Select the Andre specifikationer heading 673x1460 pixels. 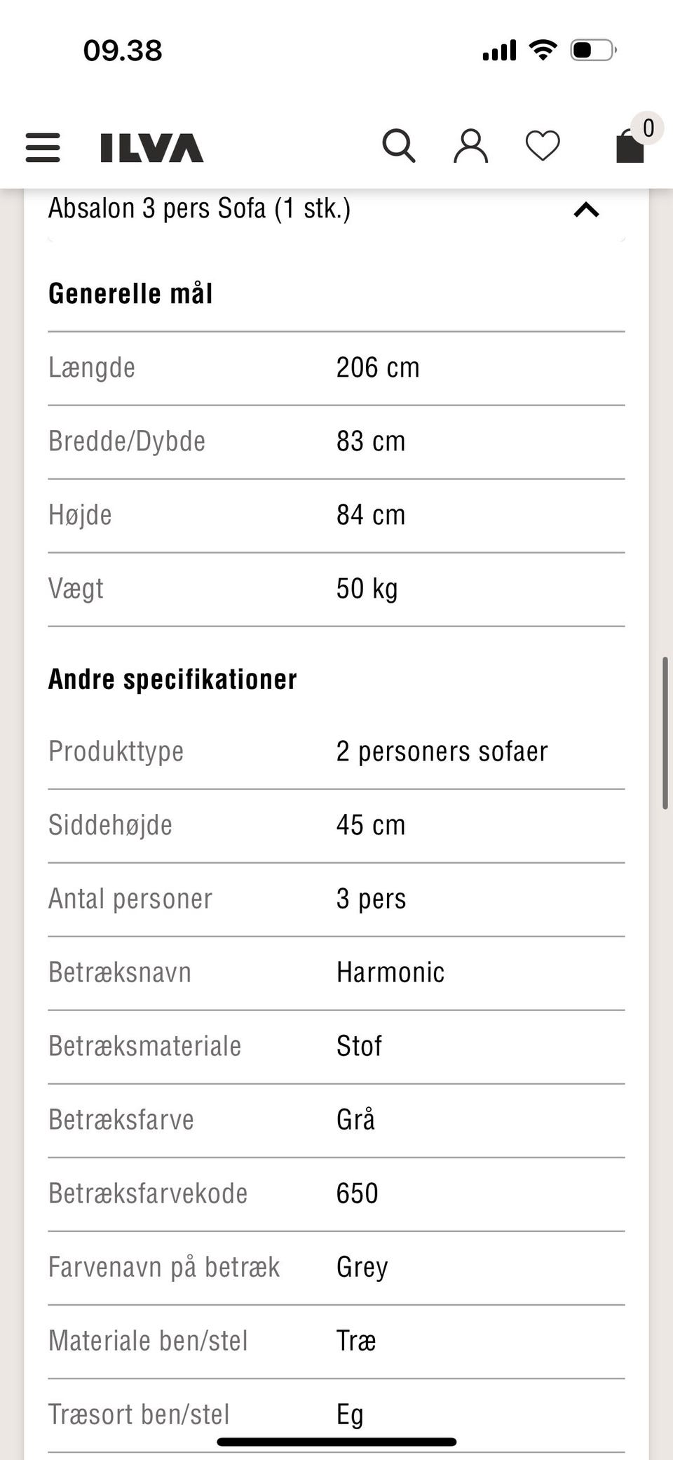tap(172, 678)
